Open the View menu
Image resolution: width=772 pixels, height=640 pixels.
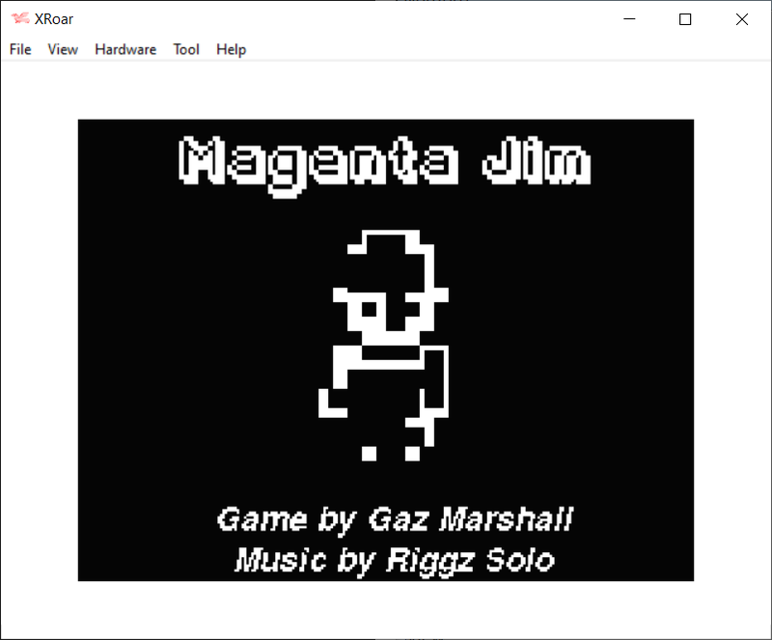tap(63, 49)
